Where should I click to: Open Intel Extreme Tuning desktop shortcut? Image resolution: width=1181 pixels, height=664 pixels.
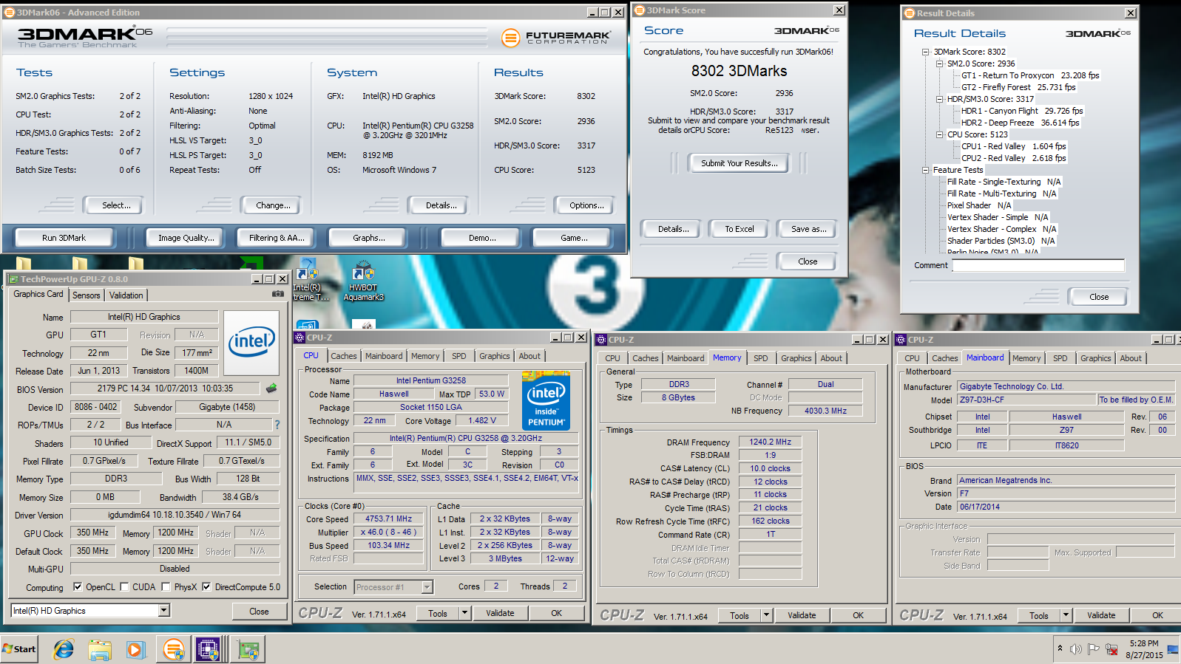tap(307, 280)
